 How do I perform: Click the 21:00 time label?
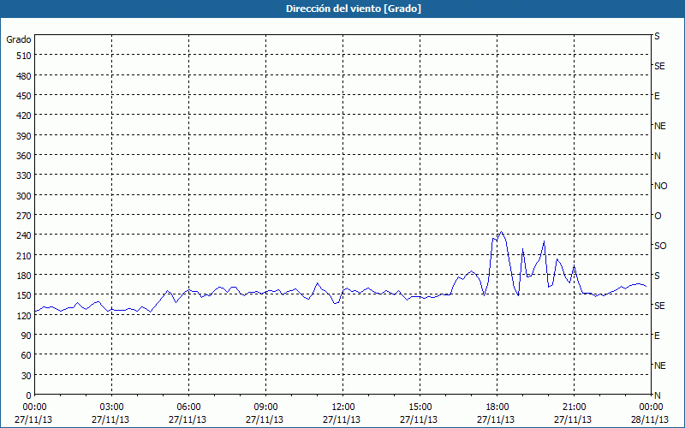[x=574, y=407]
